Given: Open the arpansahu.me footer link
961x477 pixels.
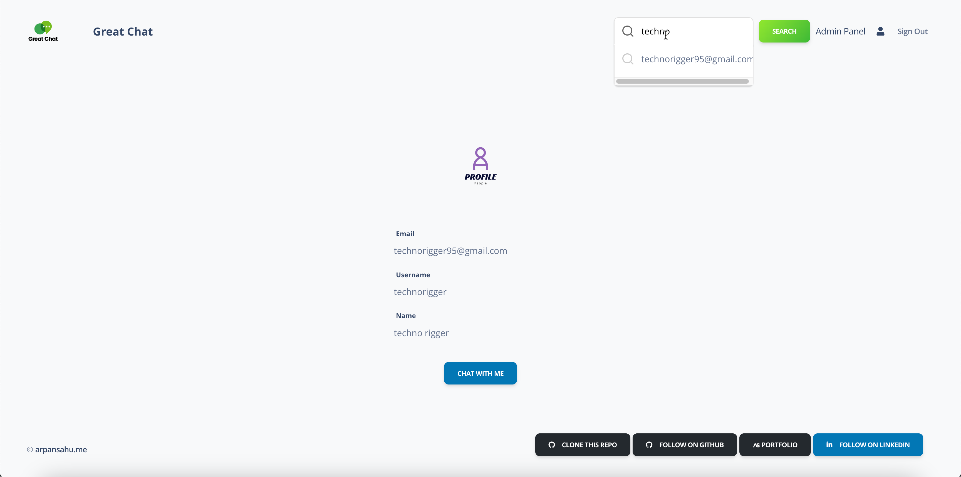Looking at the screenshot, I should (x=61, y=449).
